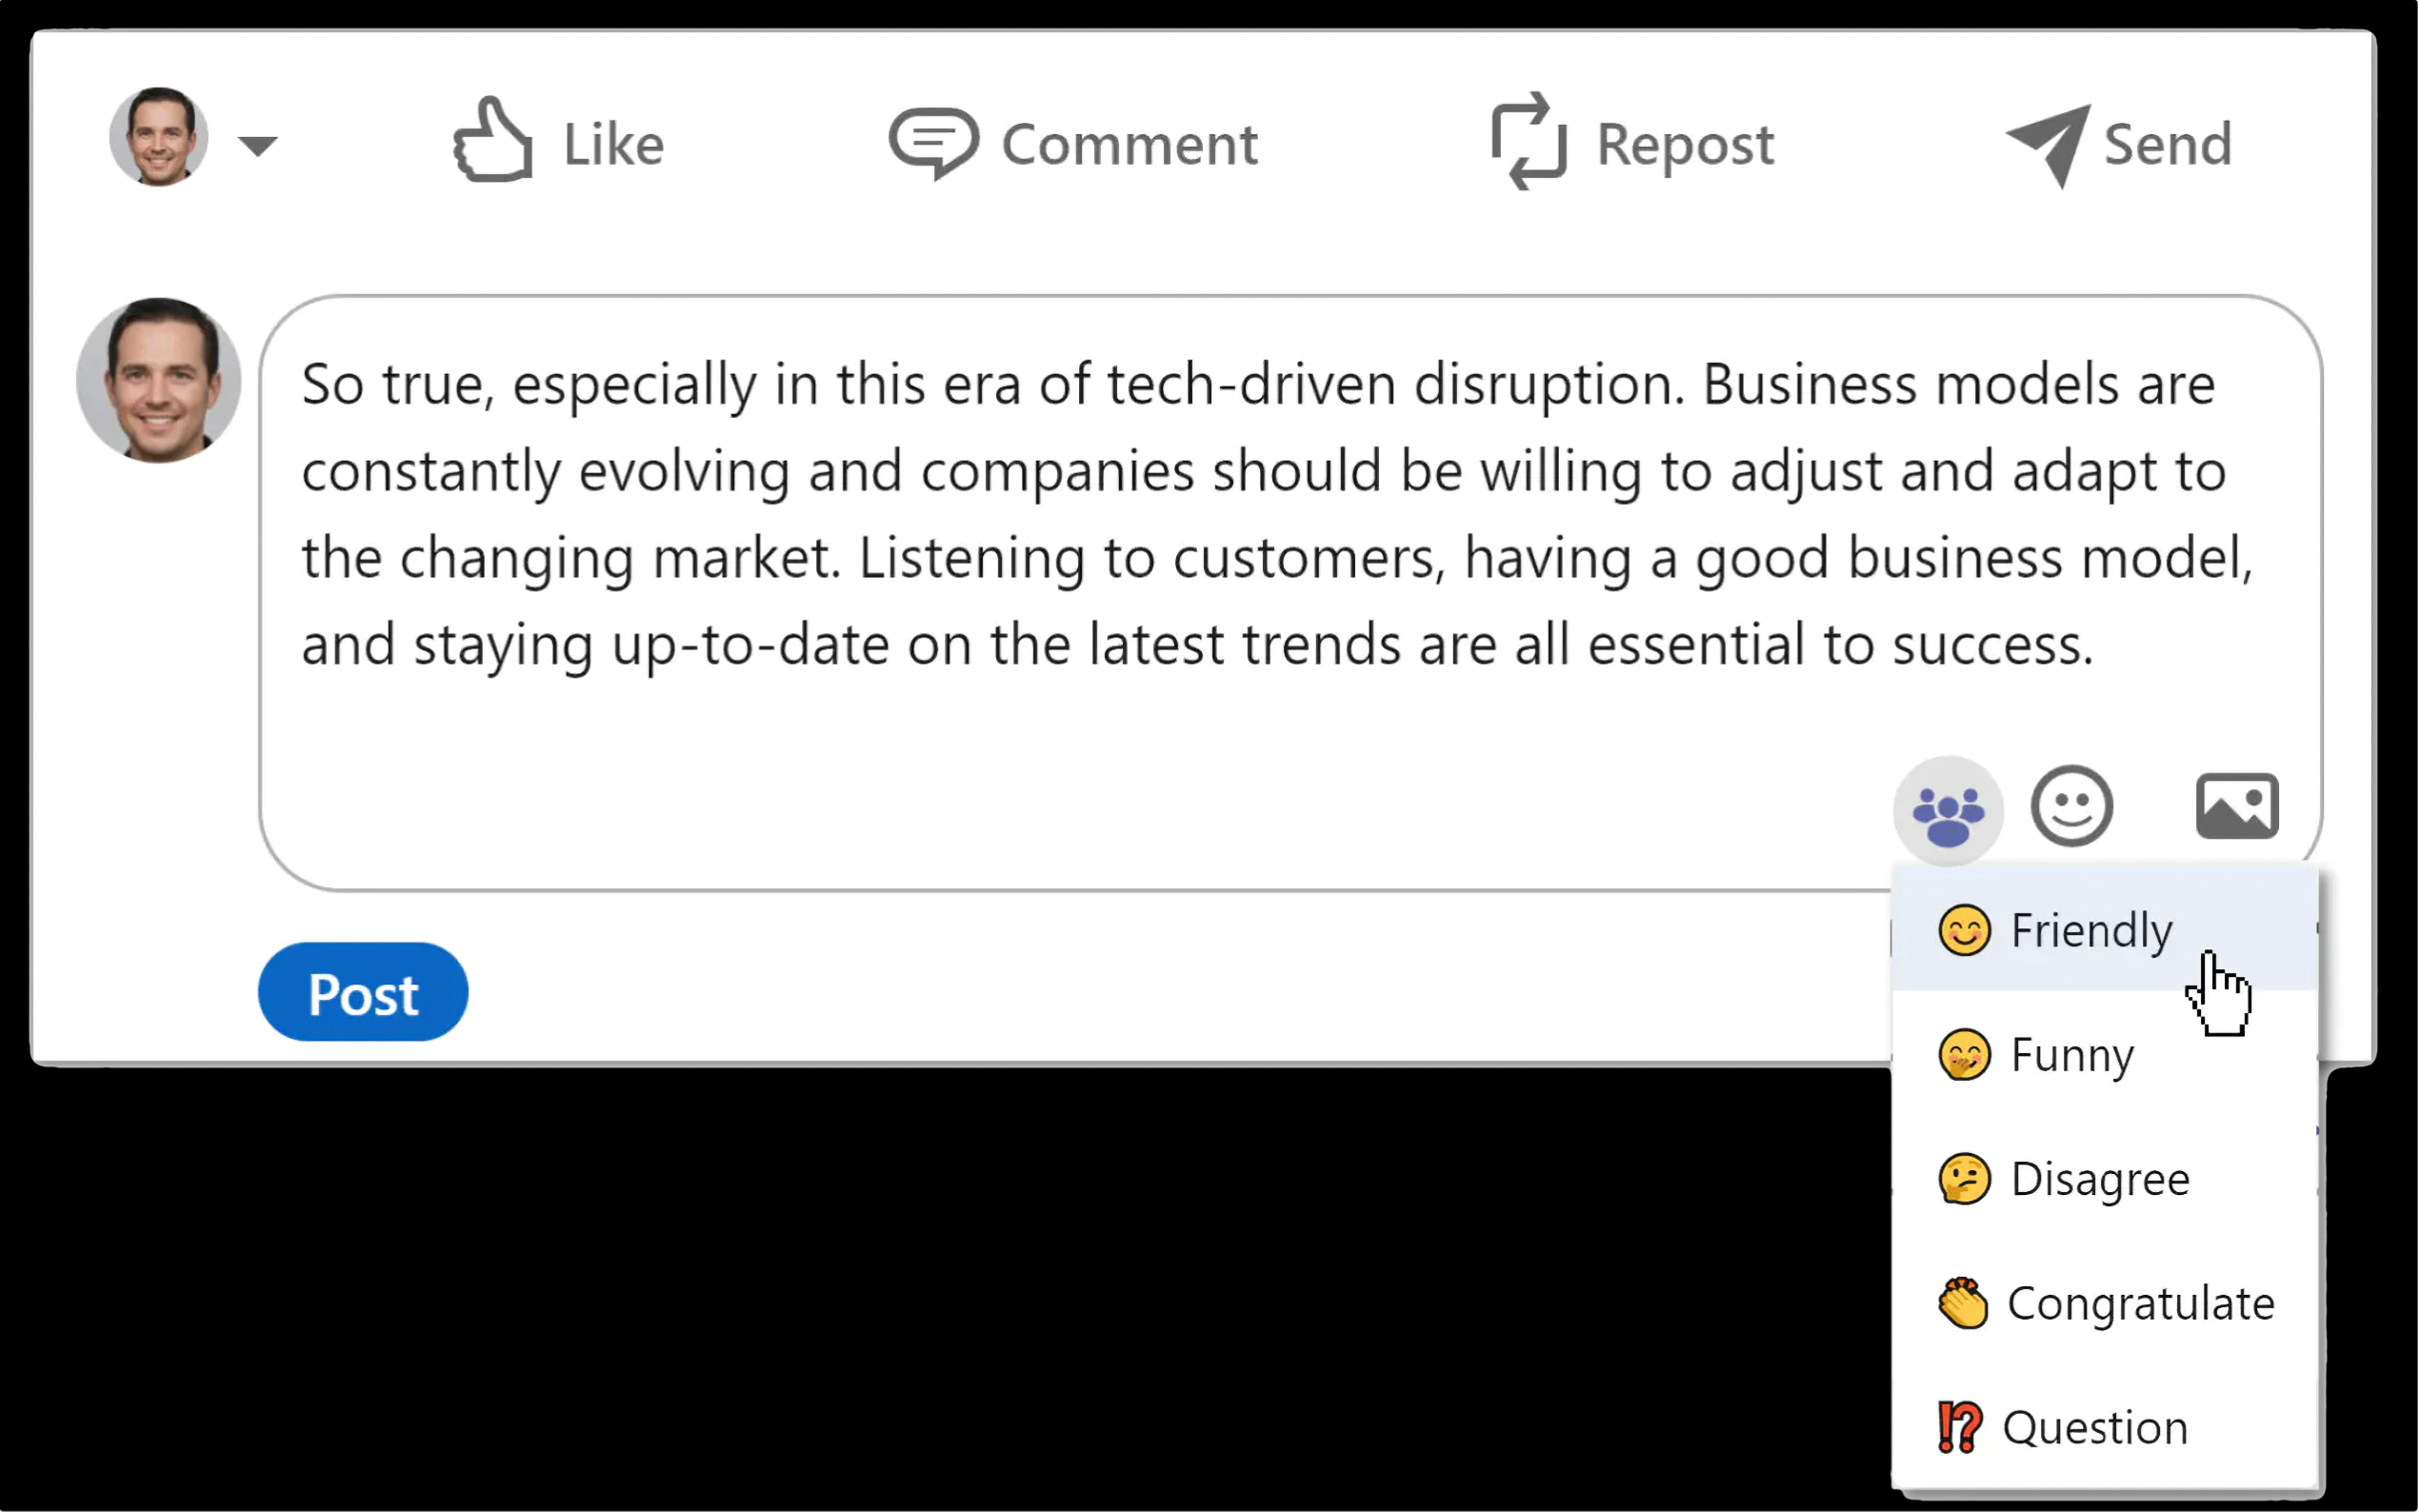Toggle the purple tone selector people icon

1947,810
